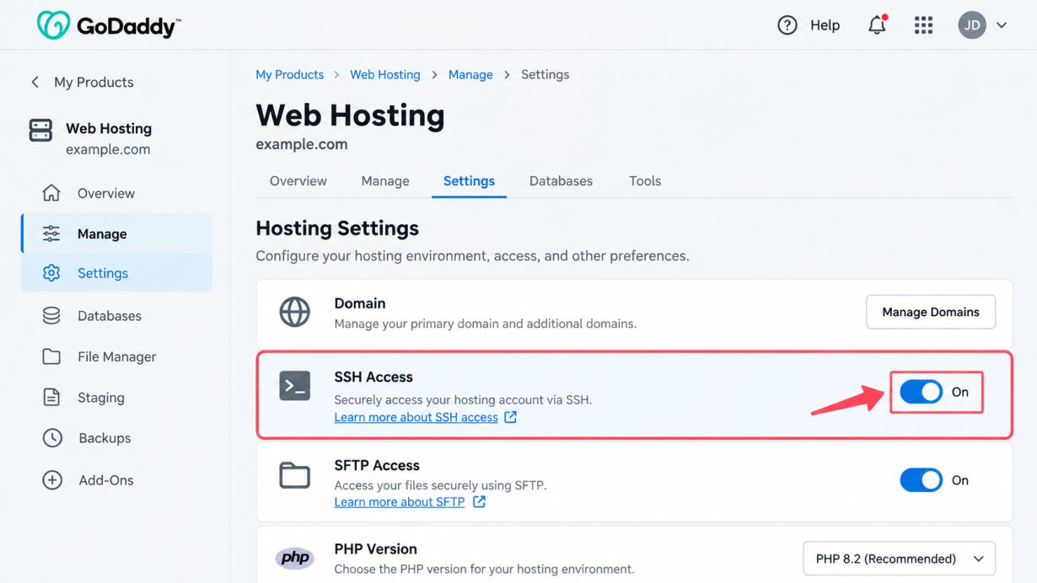Click Manage breadcrumb link
The image size is (1037, 583).
pyautogui.click(x=470, y=74)
